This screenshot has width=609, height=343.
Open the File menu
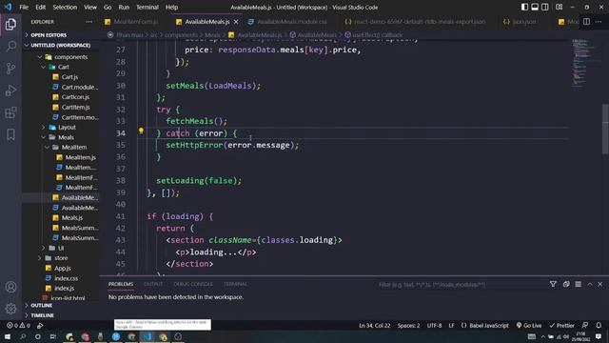(24, 7)
